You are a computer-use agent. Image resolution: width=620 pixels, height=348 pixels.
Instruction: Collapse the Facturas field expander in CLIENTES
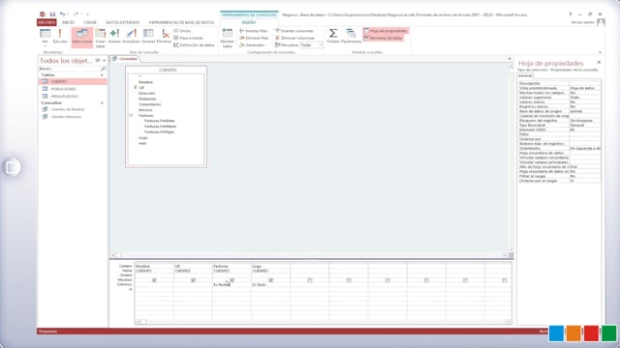(132, 116)
